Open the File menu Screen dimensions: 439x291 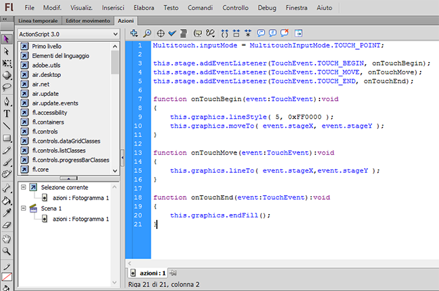[x=30, y=8]
